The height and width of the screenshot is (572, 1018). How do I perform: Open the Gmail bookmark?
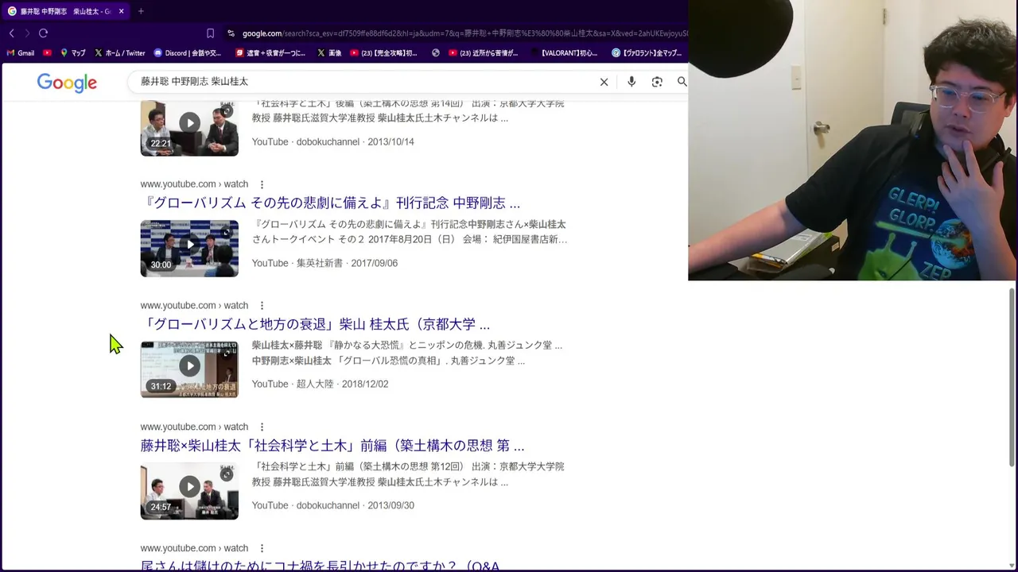pyautogui.click(x=20, y=53)
